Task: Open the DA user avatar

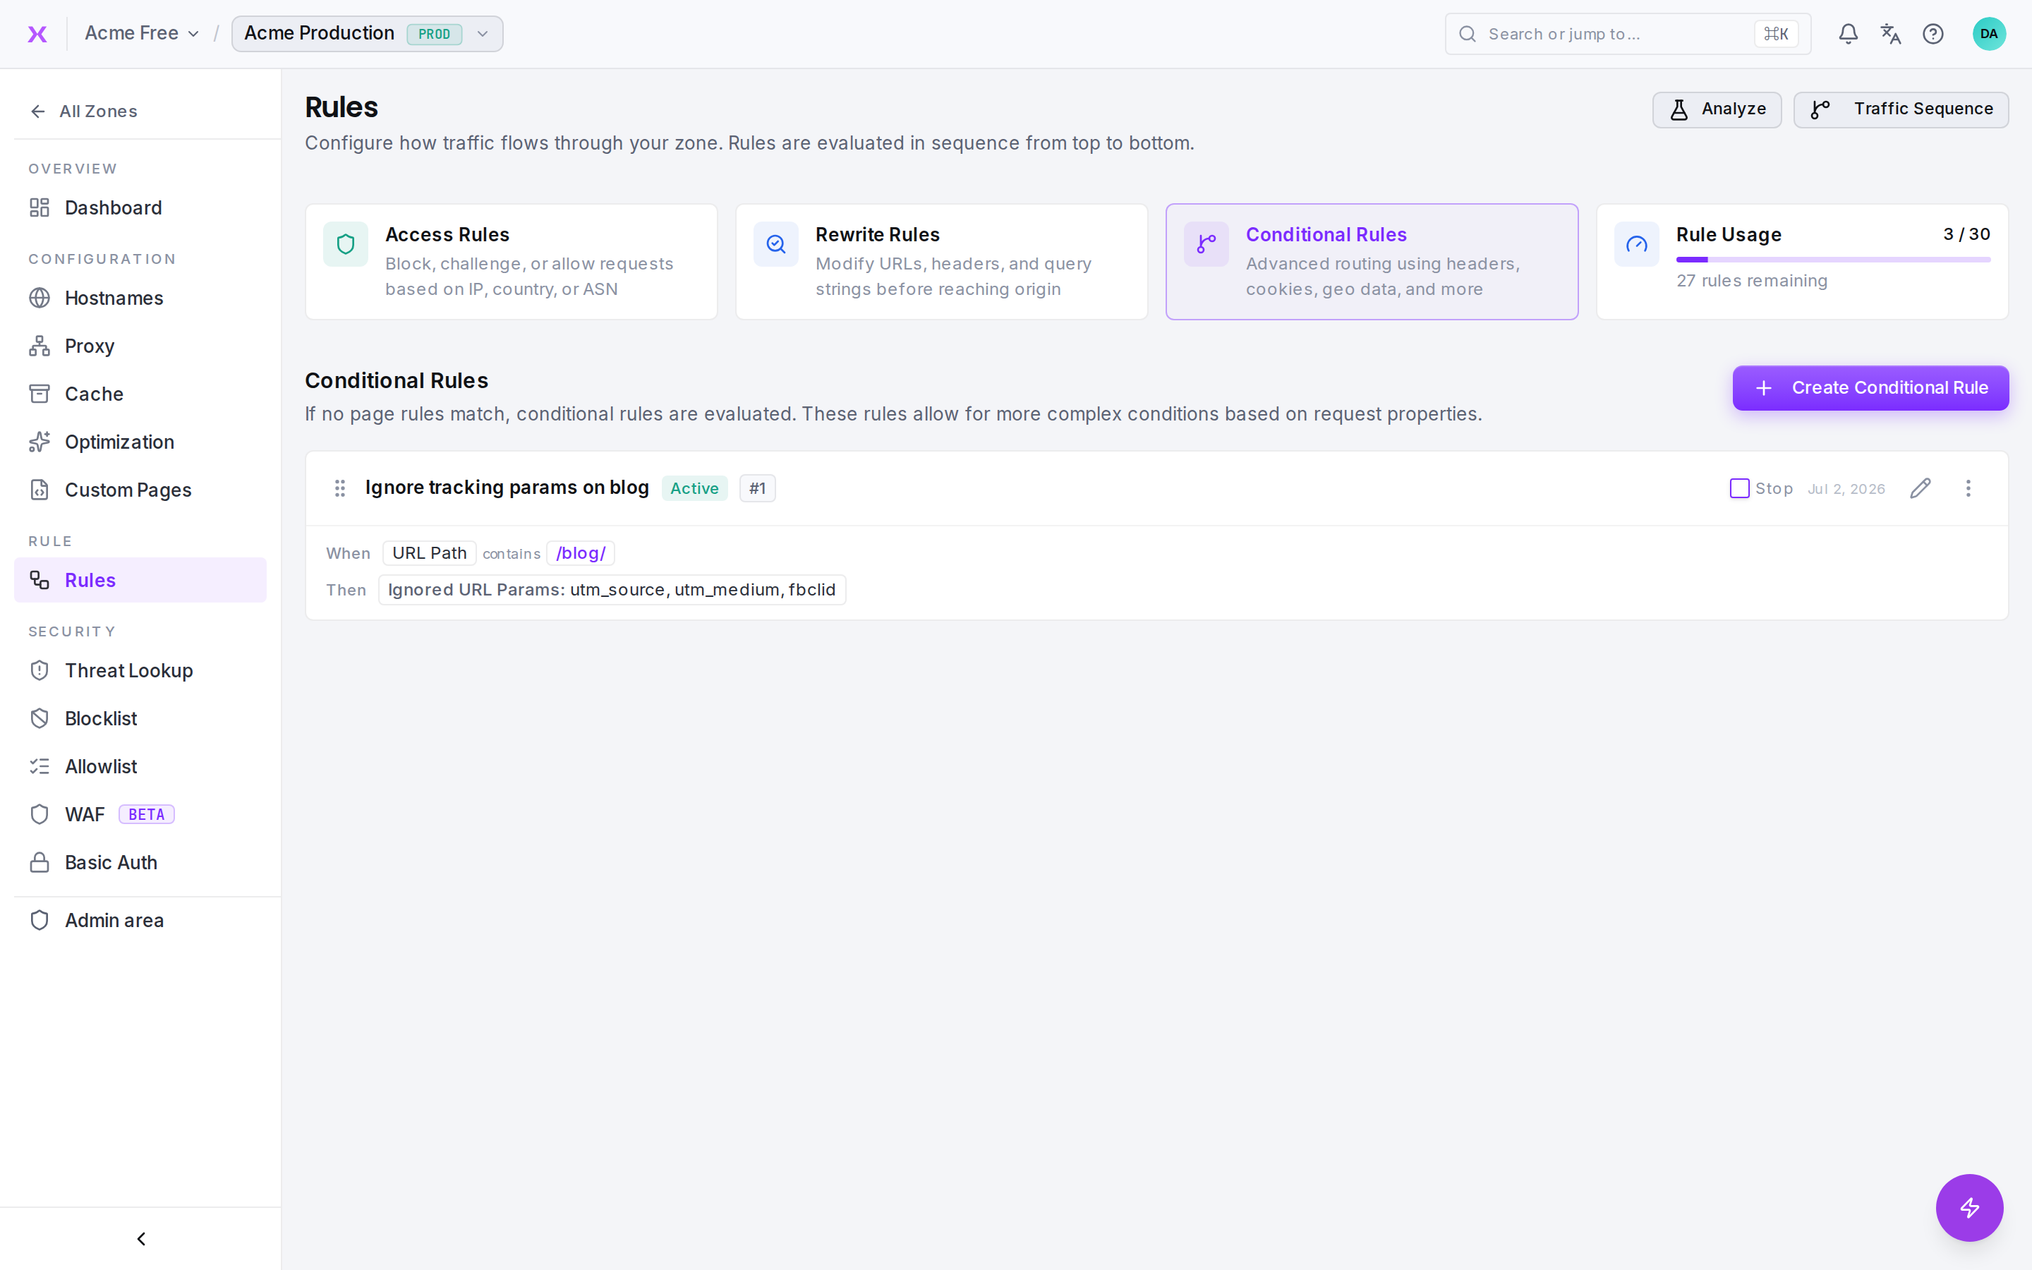Action: coord(1988,34)
